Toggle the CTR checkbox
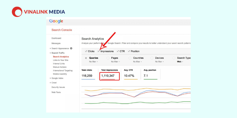Image resolution: width=237 pixels, height=118 pixels. pos(118,51)
